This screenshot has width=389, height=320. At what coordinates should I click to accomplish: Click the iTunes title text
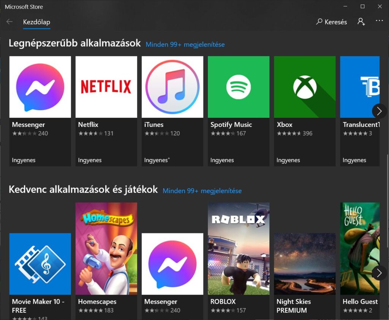[x=154, y=125]
